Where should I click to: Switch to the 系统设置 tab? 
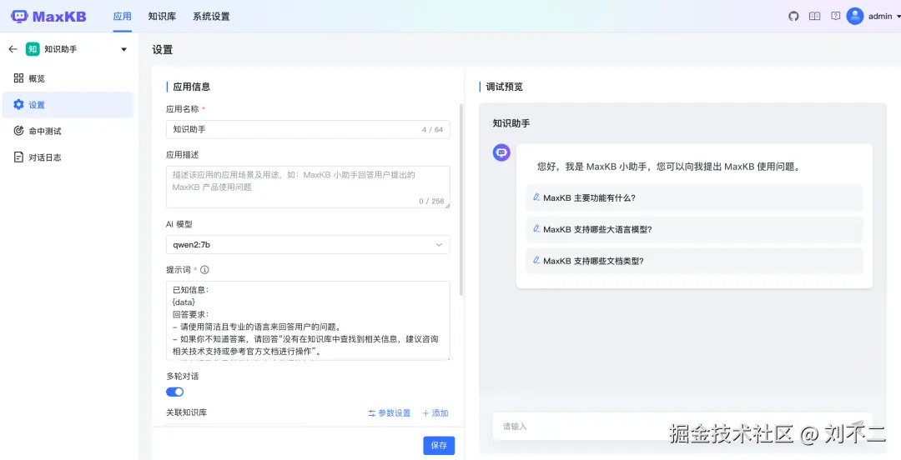coord(211,17)
